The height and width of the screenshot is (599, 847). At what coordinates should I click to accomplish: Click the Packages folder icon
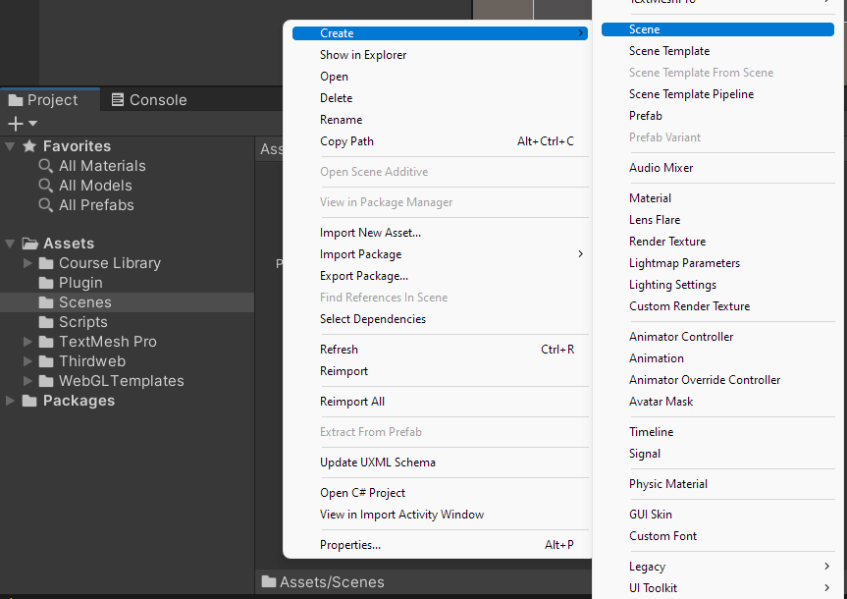(x=29, y=401)
